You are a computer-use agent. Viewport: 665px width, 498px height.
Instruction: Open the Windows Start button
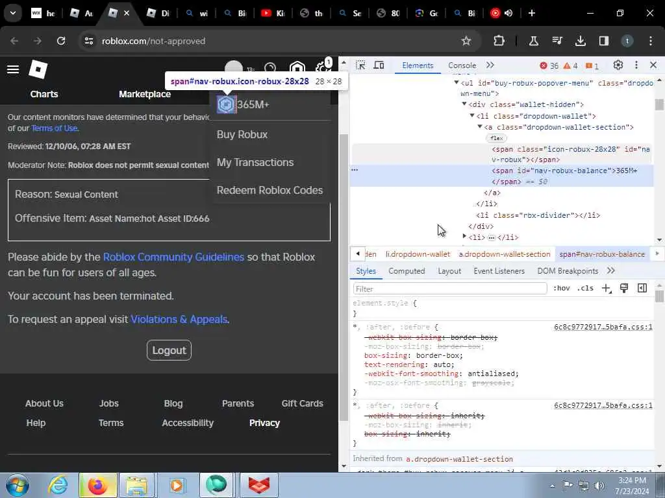pyautogui.click(x=18, y=485)
